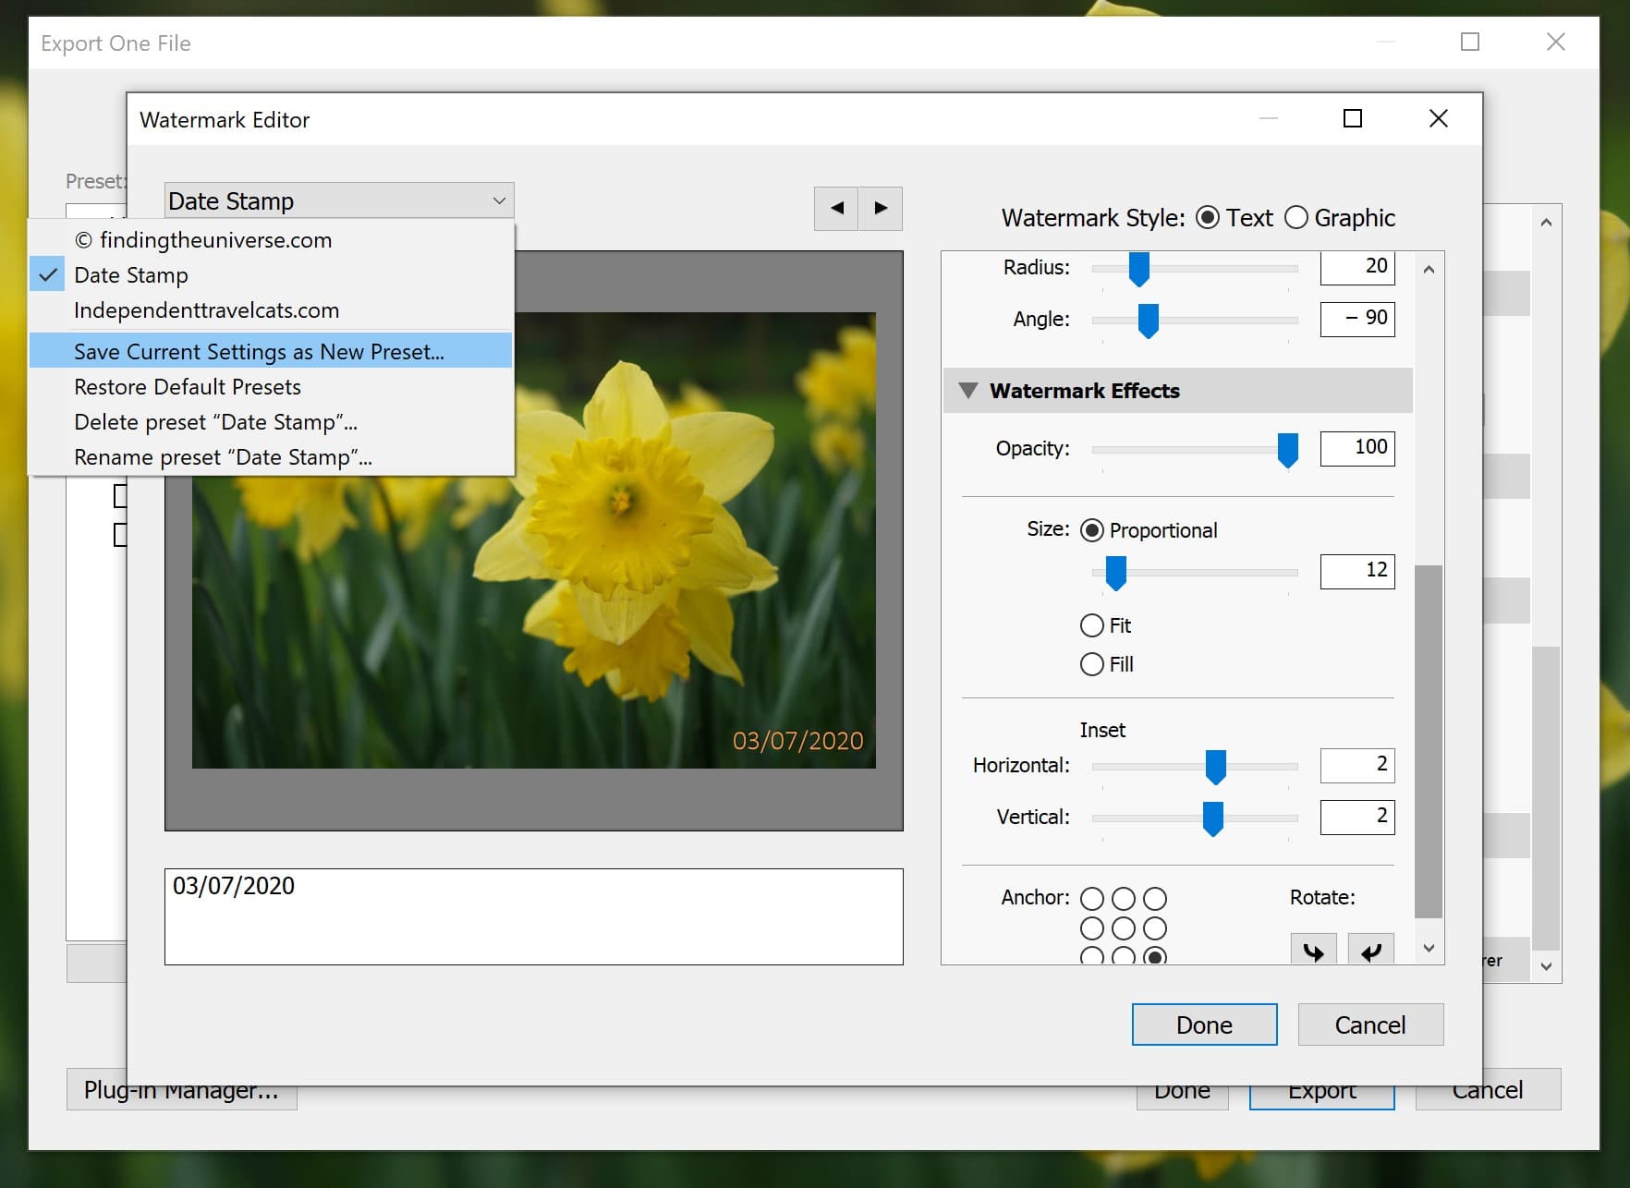Open the watermark preset dropdown

tap(337, 200)
